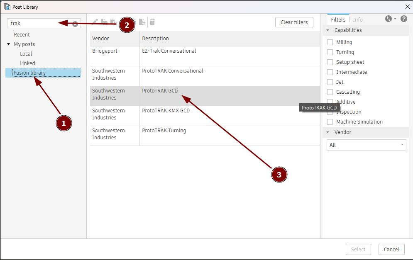Select Recent in the left tree
The width and height of the screenshot is (413, 260).
point(22,35)
